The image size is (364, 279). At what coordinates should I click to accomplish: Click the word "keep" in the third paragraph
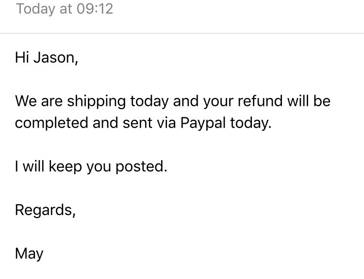click(x=65, y=167)
